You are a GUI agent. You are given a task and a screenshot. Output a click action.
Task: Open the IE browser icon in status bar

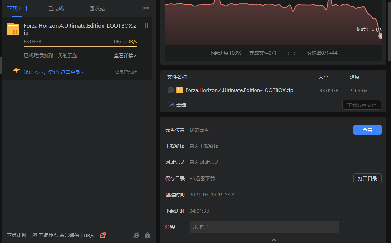[136, 235]
